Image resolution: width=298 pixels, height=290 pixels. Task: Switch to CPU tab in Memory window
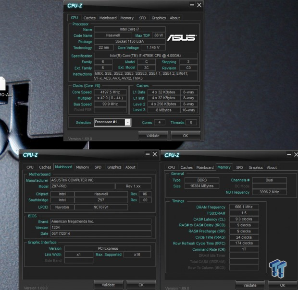pyautogui.click(x=172, y=168)
